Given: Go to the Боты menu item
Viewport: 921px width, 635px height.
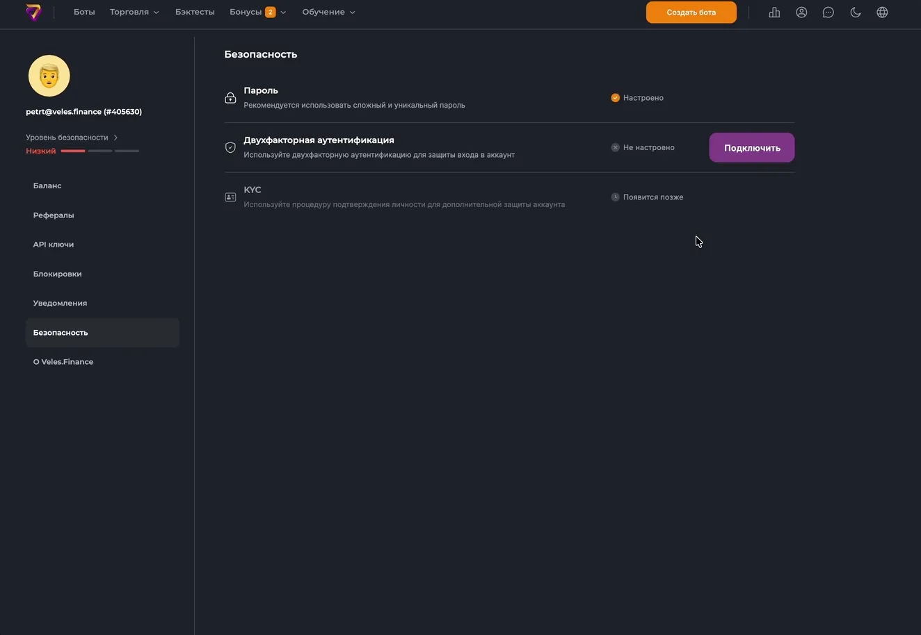Looking at the screenshot, I should (84, 13).
